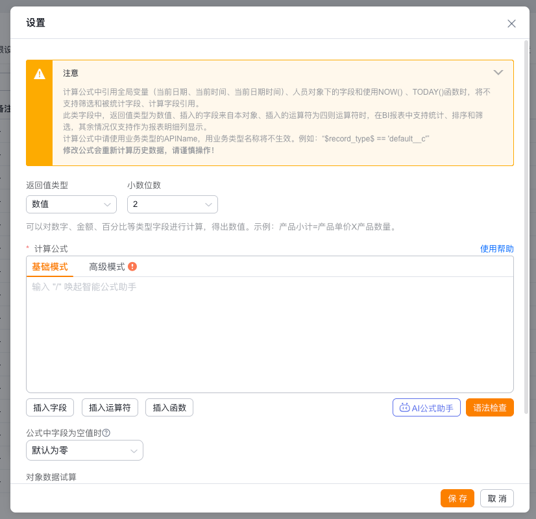536x519 pixels.
Task: Switch to the 高级模式 tab
Action: tap(107, 267)
